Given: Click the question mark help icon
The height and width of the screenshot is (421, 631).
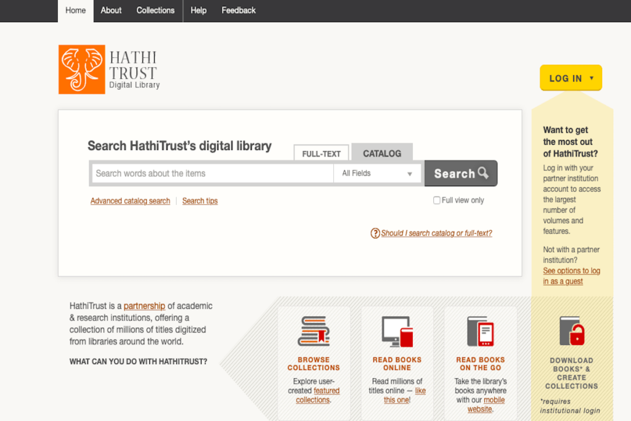Looking at the screenshot, I should coord(375,233).
